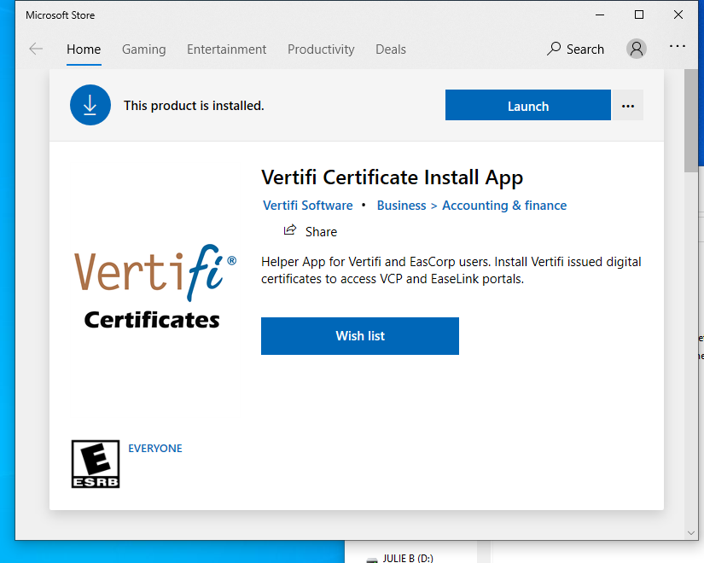Launch the Vertifi Certificate app
Screen dimensions: 704x563
pyautogui.click(x=528, y=105)
